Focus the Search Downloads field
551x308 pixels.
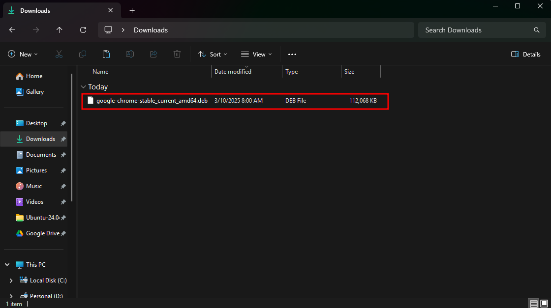(x=482, y=30)
